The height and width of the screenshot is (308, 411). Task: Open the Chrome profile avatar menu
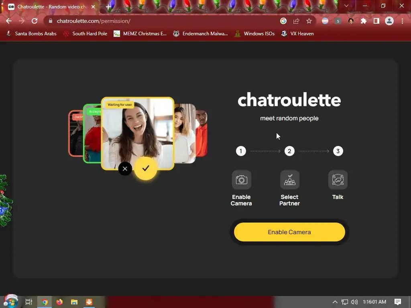point(389,21)
